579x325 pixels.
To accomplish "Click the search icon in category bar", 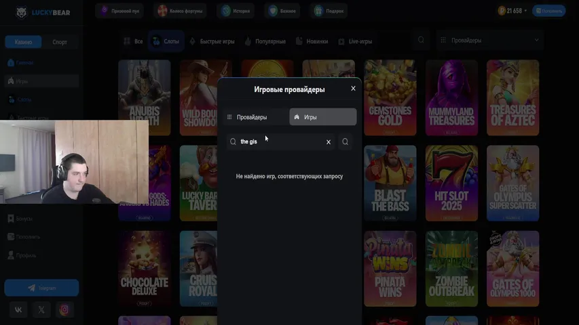I will 421,40.
